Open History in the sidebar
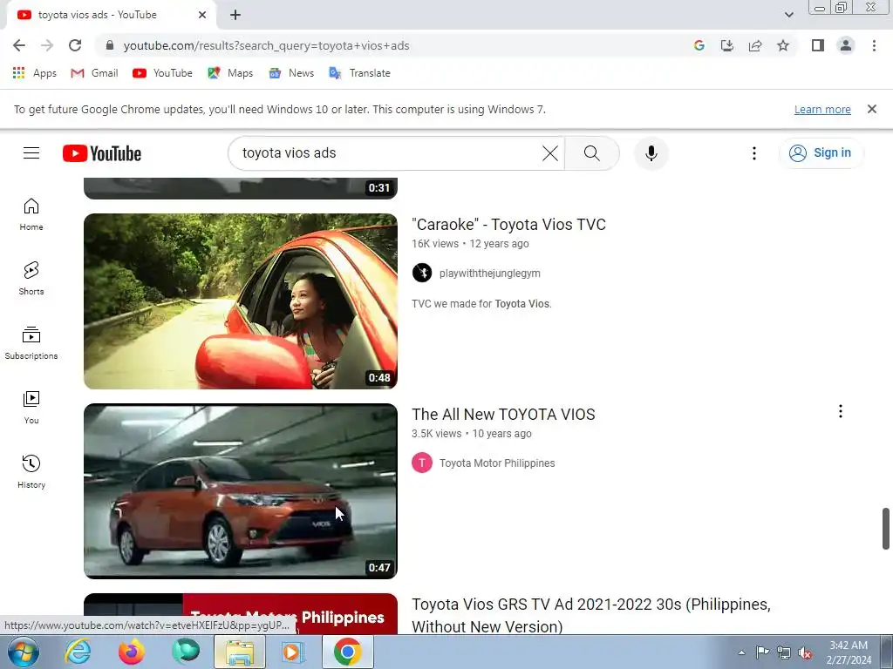 31,472
